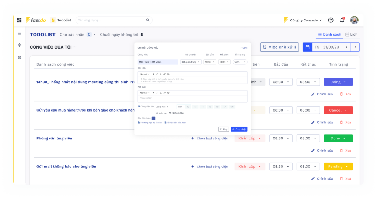This screenshot has width=377, height=198.
Task: Click the blue File đính kèm square
Action: click(153, 118)
